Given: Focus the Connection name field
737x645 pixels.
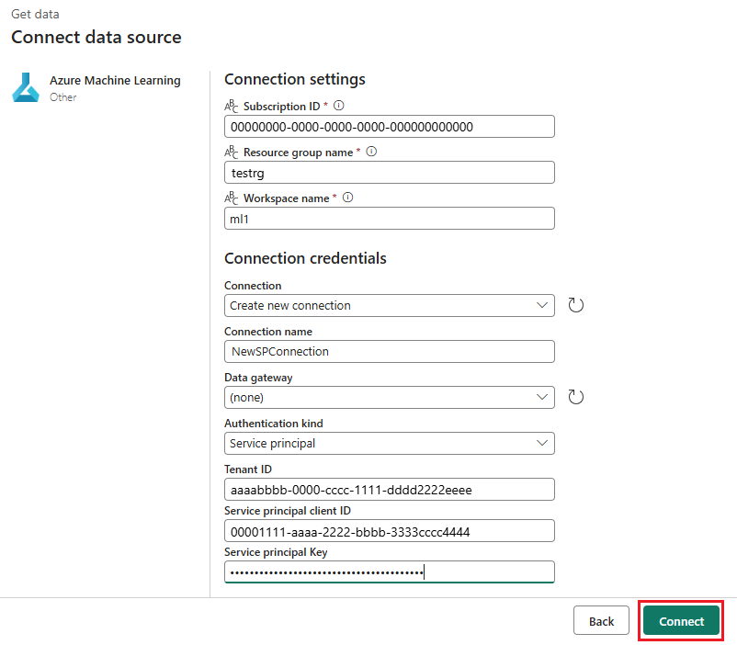Looking at the screenshot, I should point(390,352).
